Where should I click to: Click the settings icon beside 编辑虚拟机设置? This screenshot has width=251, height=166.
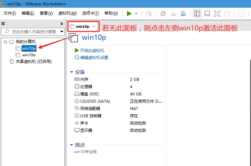[77, 58]
